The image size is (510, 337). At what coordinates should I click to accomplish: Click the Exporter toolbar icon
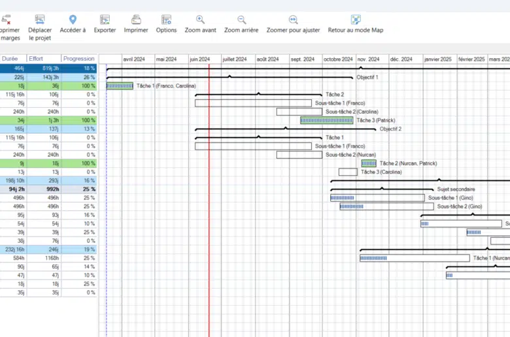coord(105,20)
